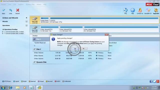Switch to MiniTool Partition Wizard taskbar button
The height and width of the screenshot is (90, 160).
(39, 88)
